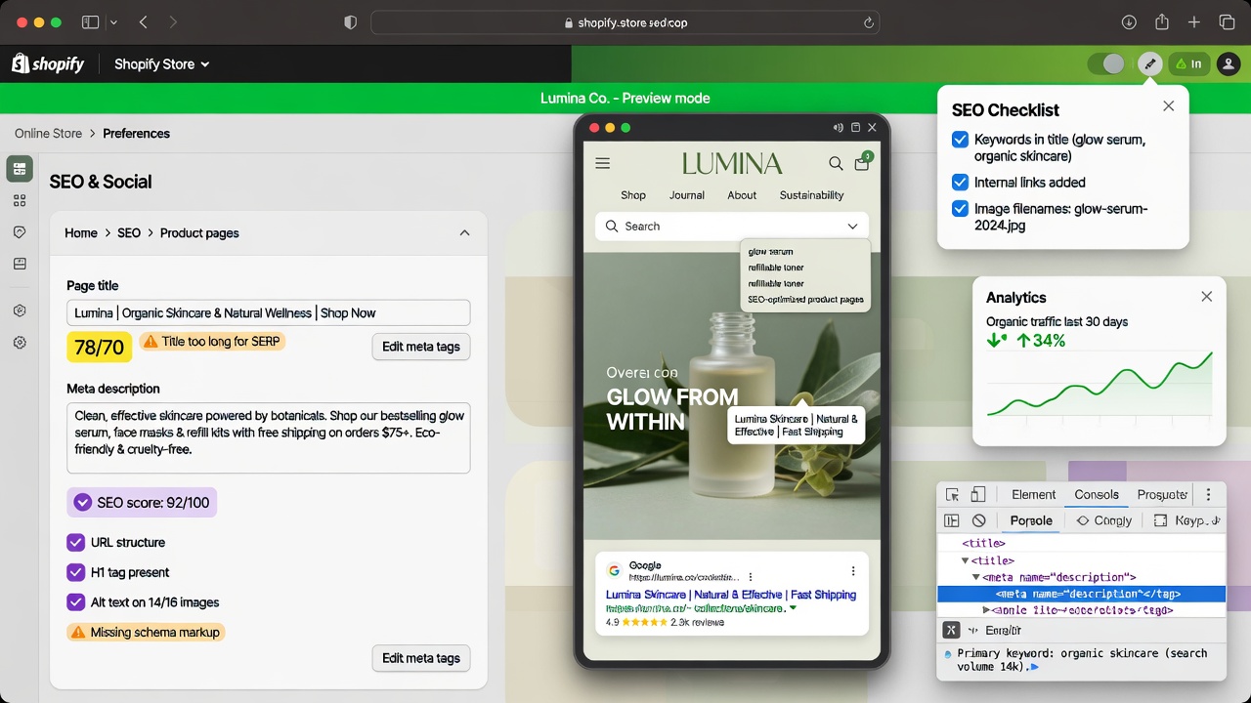Screen dimensions: 1251x703
Task: Open Safari downloads icon
Action: (1129, 22)
